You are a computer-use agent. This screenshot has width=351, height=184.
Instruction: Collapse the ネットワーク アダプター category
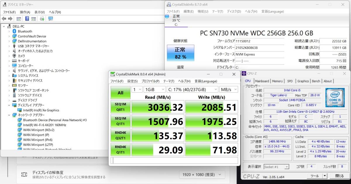click(9, 115)
